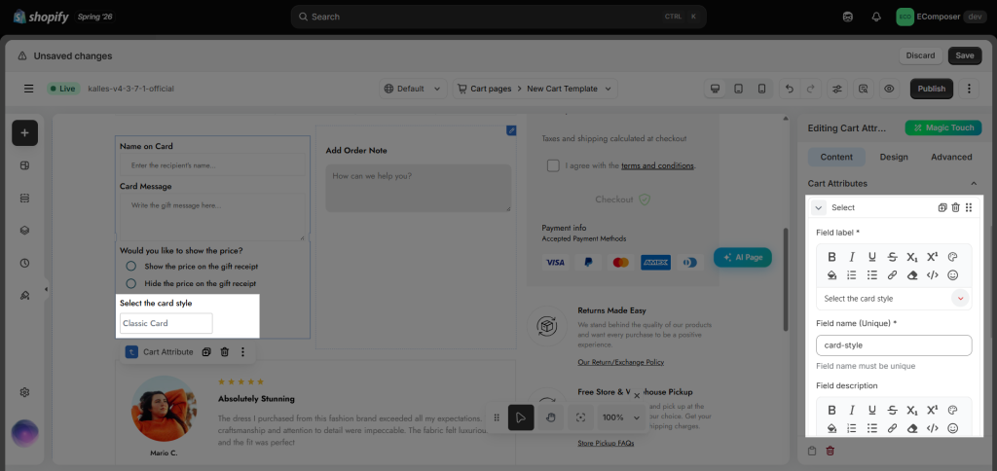The width and height of the screenshot is (997, 471).
Task: Switch to the Design tab
Action: click(x=894, y=157)
